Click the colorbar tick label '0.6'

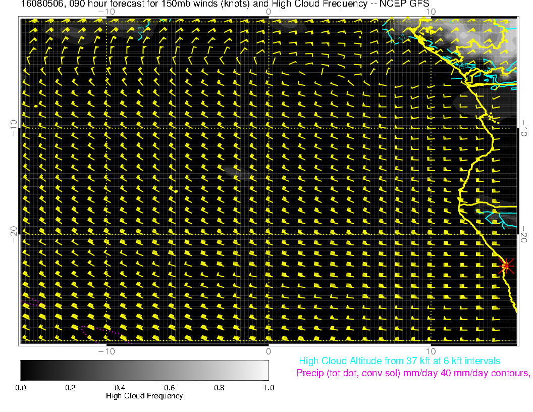(x=170, y=388)
